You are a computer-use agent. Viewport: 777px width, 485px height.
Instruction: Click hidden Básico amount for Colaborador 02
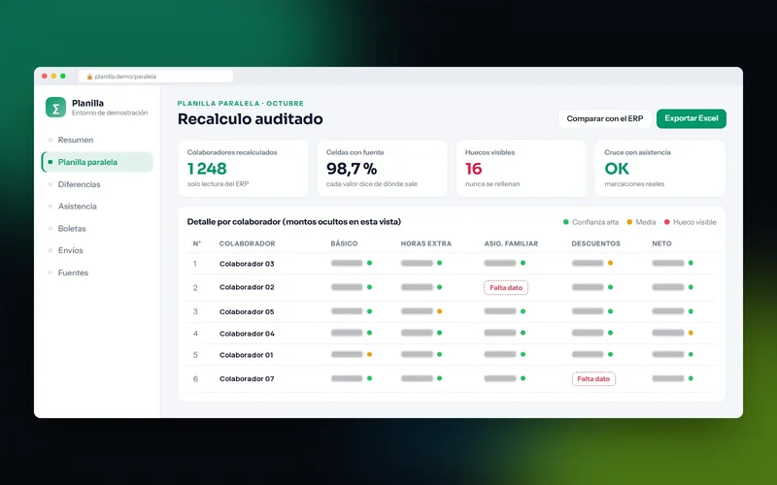tap(347, 287)
